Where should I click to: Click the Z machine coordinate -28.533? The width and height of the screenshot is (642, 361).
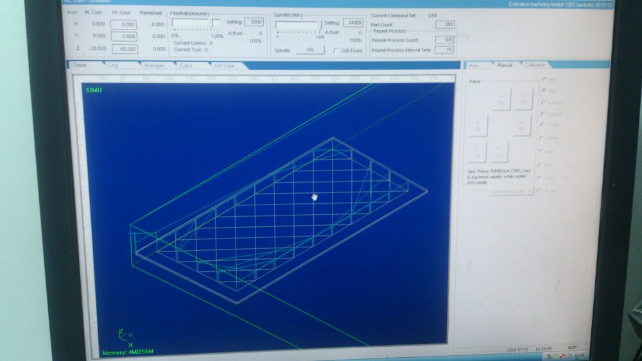point(98,48)
